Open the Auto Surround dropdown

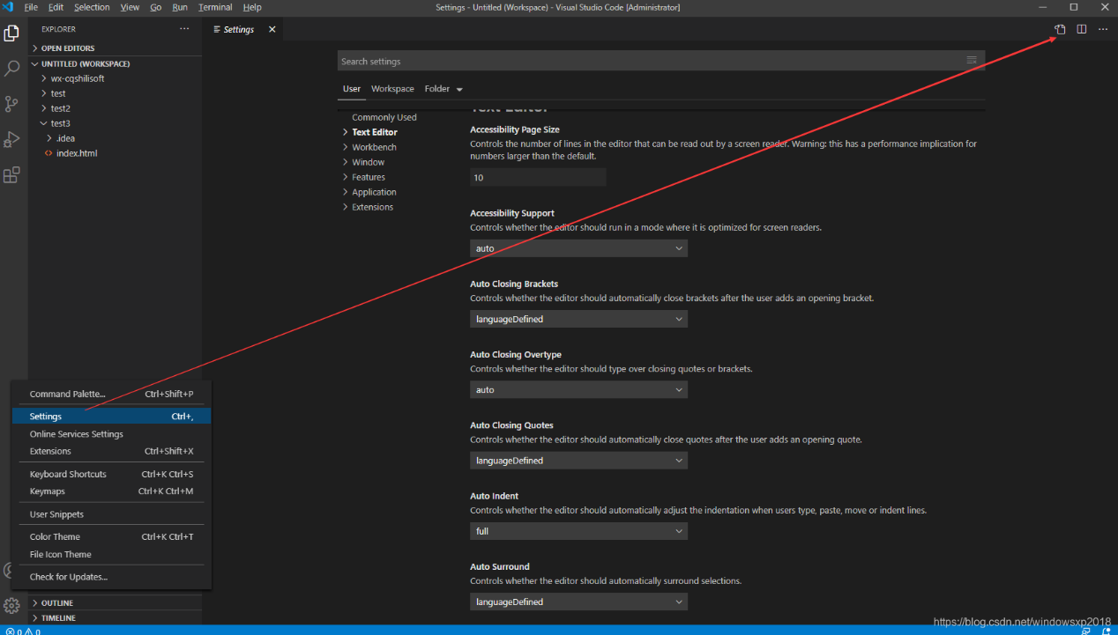tap(578, 602)
